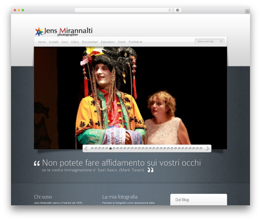The height and width of the screenshot is (221, 261).
Task: Show the previous slide with left arrow
Action: pos(86,148)
